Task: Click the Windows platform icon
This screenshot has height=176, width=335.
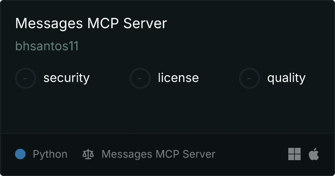Action: (294, 154)
